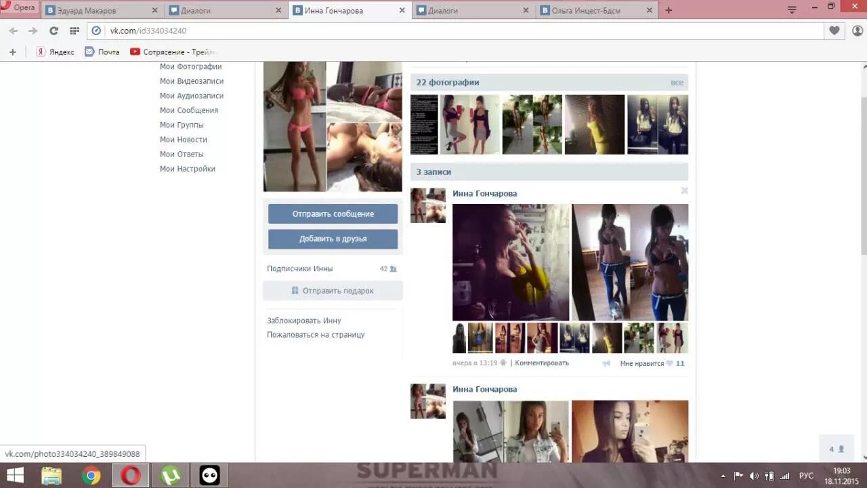Click the site info icon in address bar
The width and height of the screenshot is (867, 488).
tap(96, 30)
